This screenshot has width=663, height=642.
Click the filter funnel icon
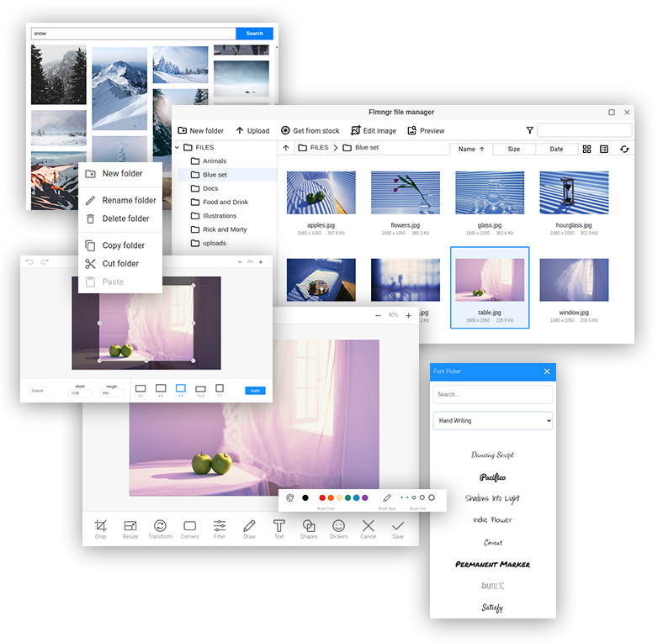[x=529, y=130]
